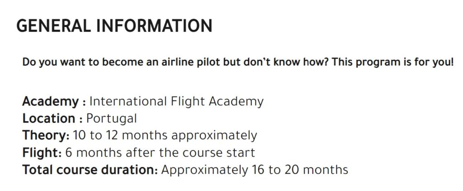Click Approximately 16 to 20 months text
The image size is (463, 191).
click(x=255, y=170)
